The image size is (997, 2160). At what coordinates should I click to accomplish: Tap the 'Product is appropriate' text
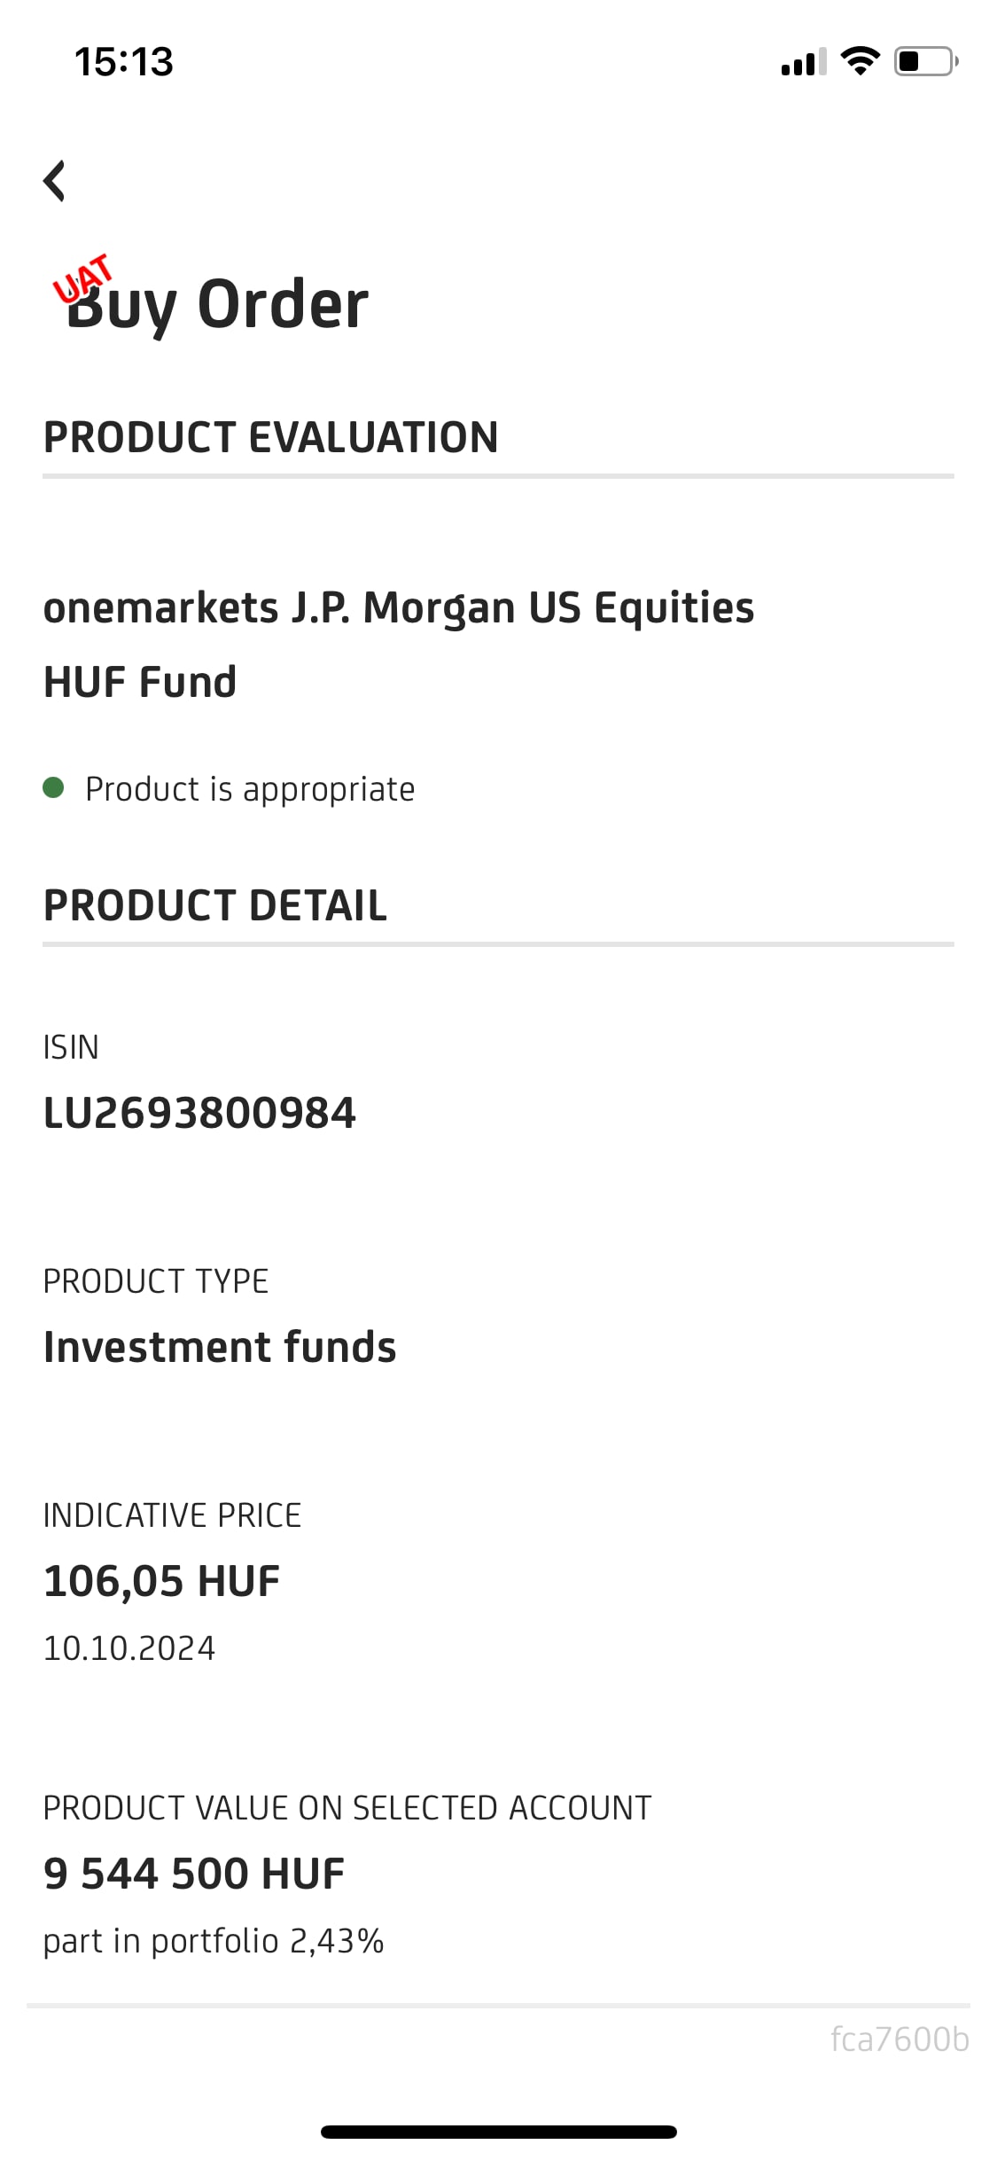pos(250,789)
